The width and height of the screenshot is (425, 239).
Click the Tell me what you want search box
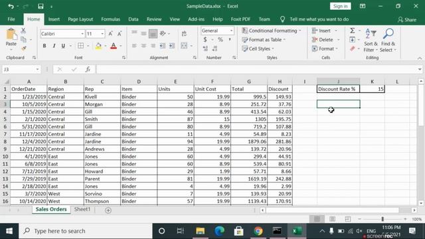319,19
